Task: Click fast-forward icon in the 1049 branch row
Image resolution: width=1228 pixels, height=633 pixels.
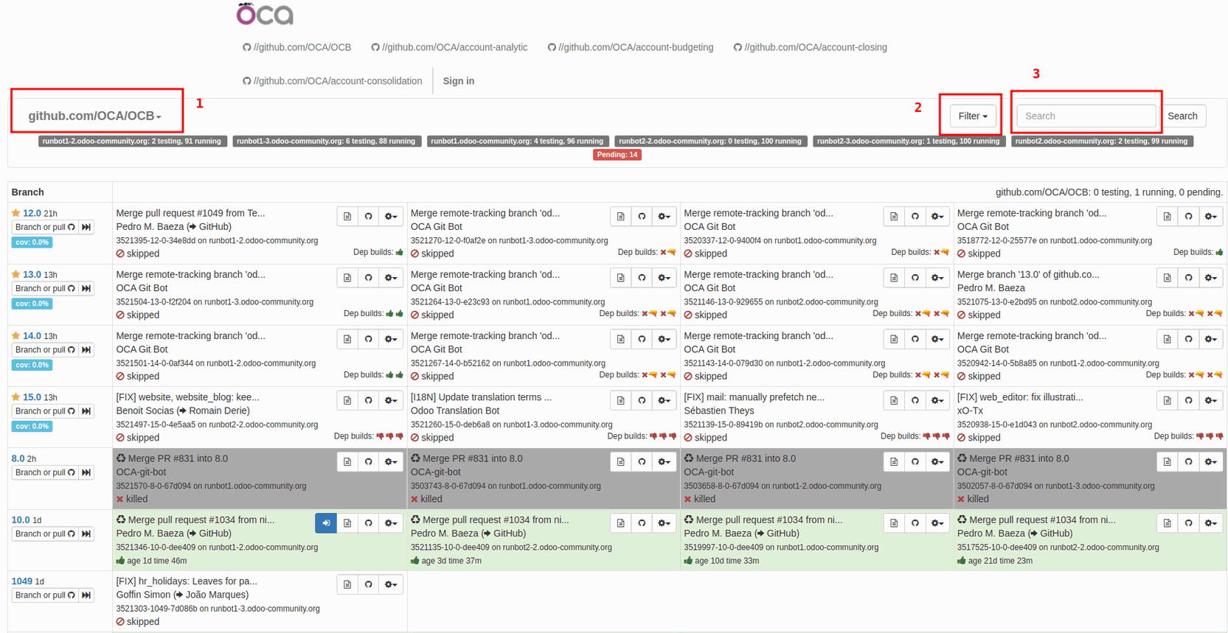Action: tap(86, 595)
